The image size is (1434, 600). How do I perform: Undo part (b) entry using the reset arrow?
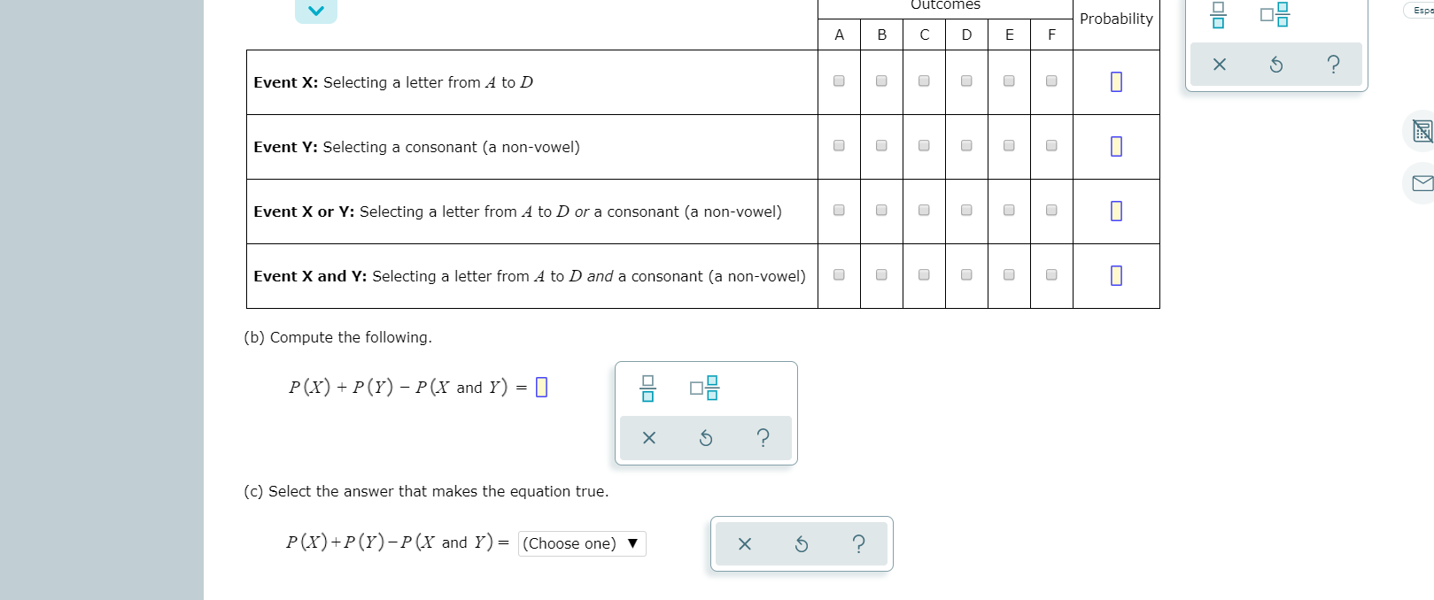(x=705, y=437)
